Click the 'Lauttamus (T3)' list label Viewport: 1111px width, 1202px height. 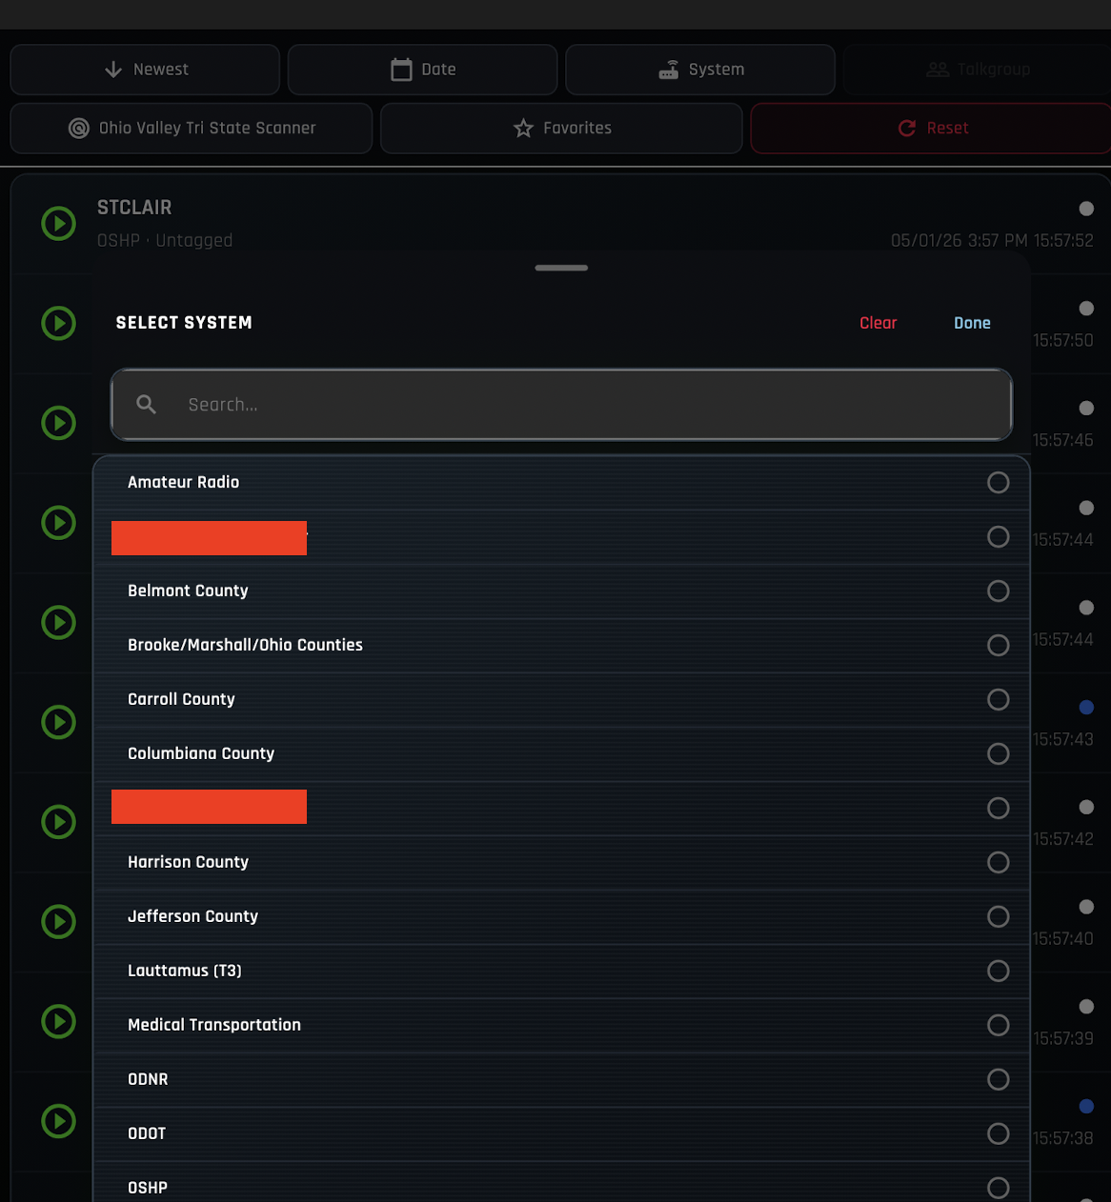pos(185,971)
